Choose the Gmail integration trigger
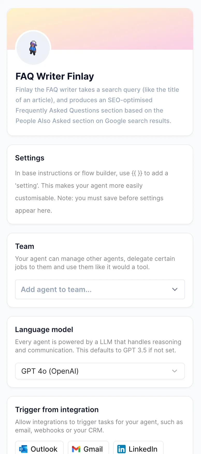 tap(88, 448)
